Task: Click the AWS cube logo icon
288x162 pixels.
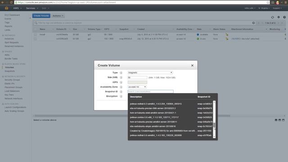Action: 7,8
